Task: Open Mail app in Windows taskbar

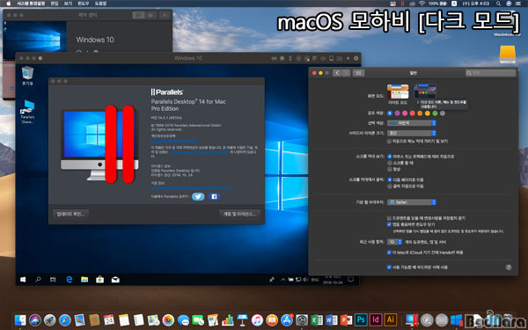Action: (x=115, y=280)
